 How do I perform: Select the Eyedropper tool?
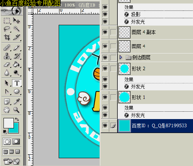pos(17,102)
